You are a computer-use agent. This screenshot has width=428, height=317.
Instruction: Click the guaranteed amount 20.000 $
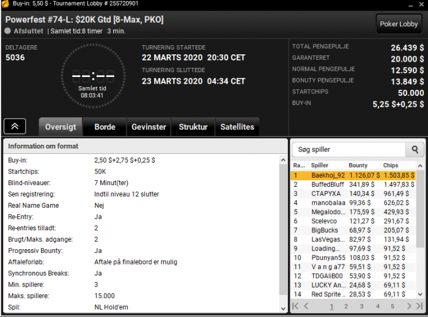(x=407, y=59)
